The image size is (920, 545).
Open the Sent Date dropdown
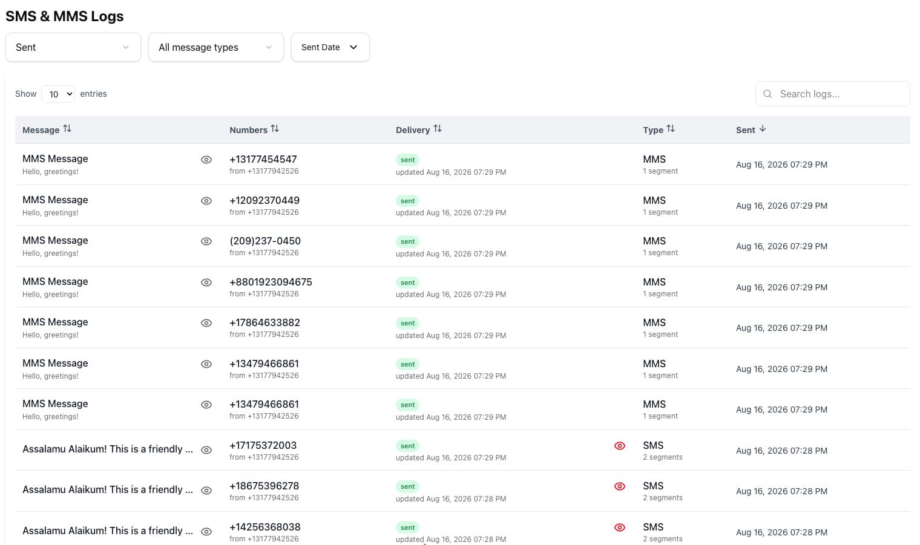coord(330,47)
